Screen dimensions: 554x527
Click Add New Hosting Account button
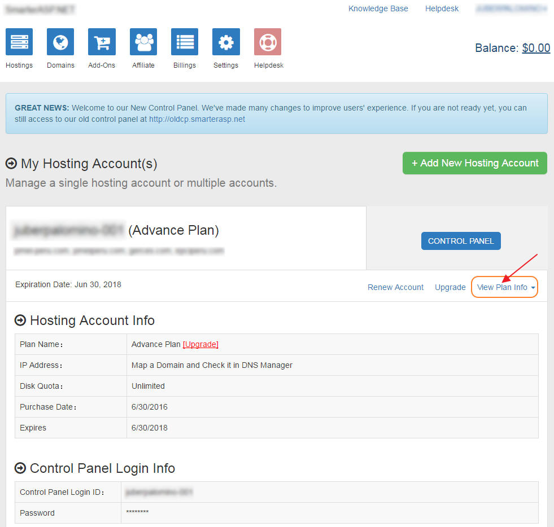tap(474, 163)
